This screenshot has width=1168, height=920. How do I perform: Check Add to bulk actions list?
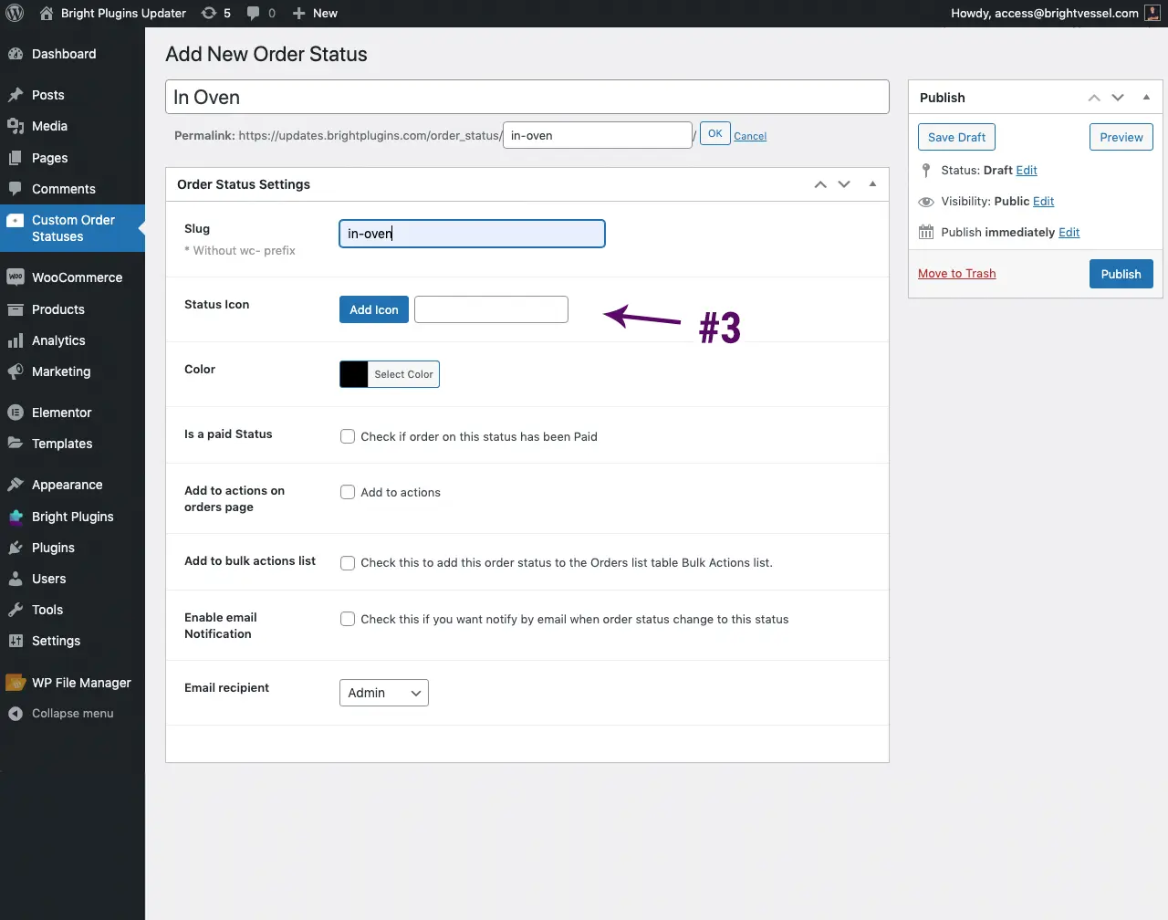coord(348,563)
